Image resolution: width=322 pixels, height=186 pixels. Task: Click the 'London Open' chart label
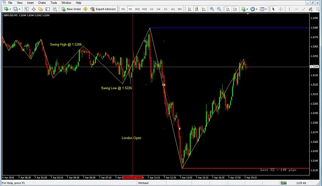(x=131, y=138)
